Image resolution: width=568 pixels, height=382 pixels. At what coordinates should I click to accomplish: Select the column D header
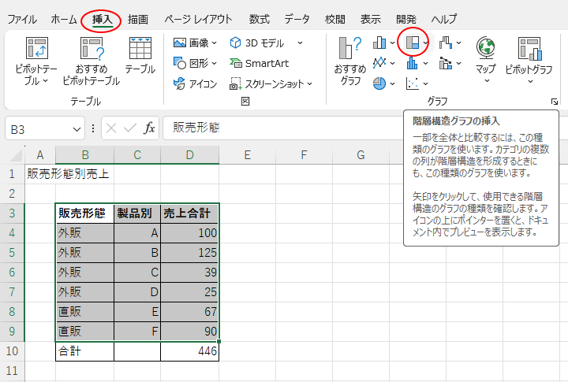pyautogui.click(x=189, y=155)
